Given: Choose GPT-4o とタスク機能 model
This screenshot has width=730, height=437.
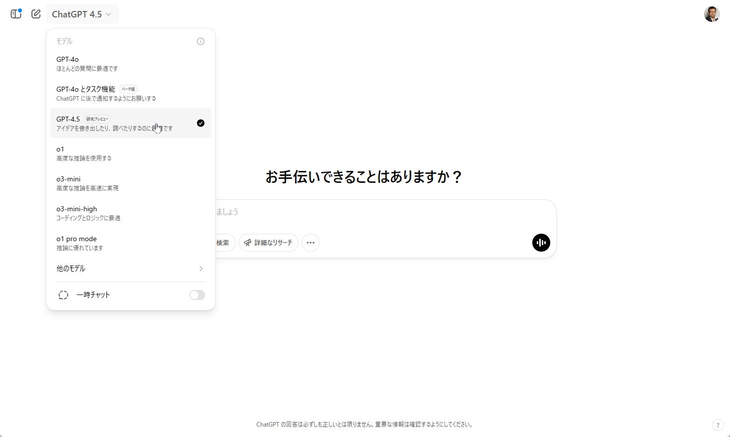Looking at the screenshot, I should [x=131, y=93].
